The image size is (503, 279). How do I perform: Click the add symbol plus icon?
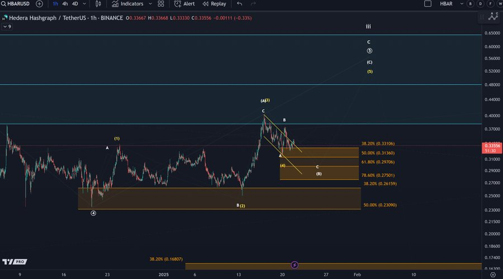[39, 4]
